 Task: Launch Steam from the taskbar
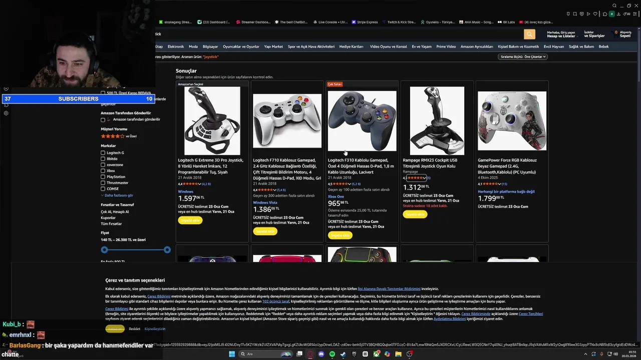click(x=343, y=354)
